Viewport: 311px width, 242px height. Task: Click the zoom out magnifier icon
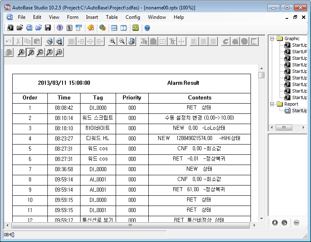point(121,41)
